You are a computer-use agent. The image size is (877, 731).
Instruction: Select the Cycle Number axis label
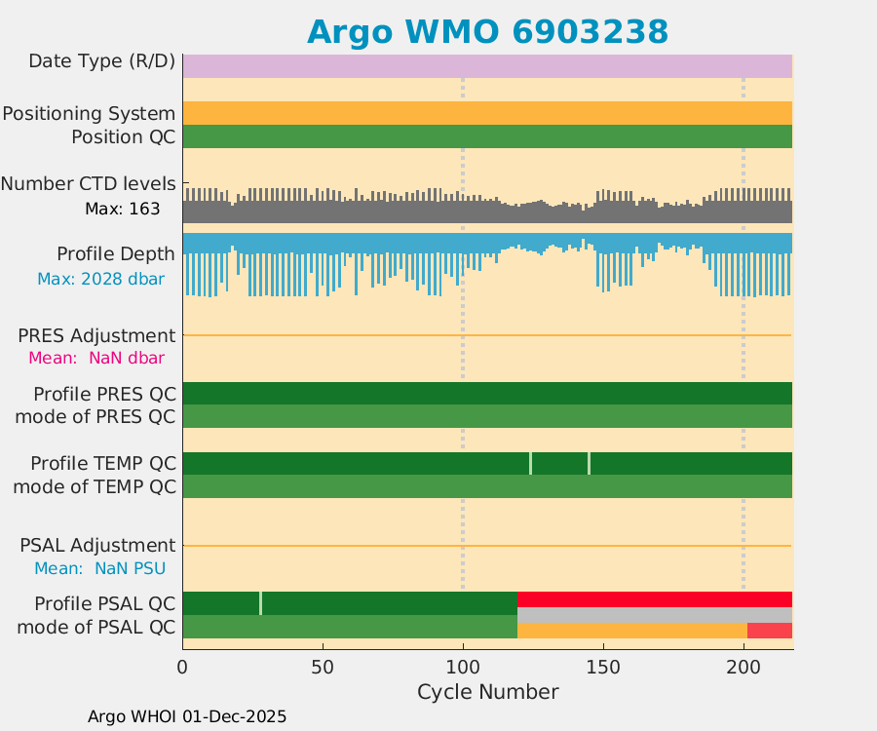[487, 692]
